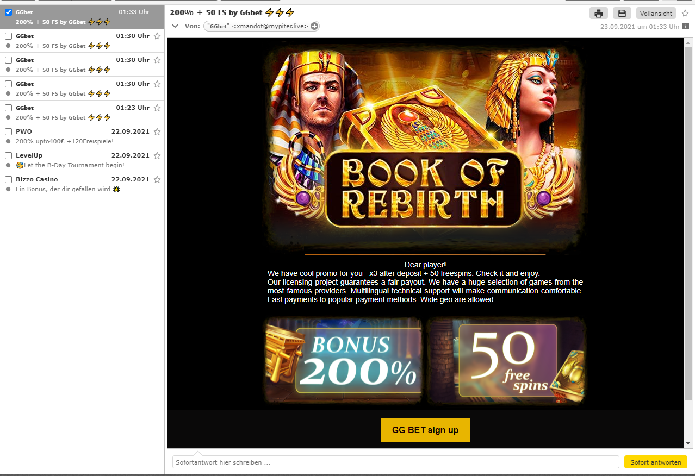Save the email with the floppy disk icon
Viewport: 695px width, 476px height.
click(622, 14)
